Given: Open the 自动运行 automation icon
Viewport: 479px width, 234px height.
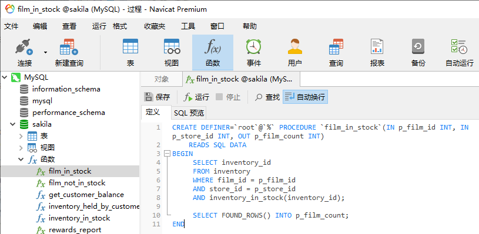Looking at the screenshot, I should tap(460, 52).
